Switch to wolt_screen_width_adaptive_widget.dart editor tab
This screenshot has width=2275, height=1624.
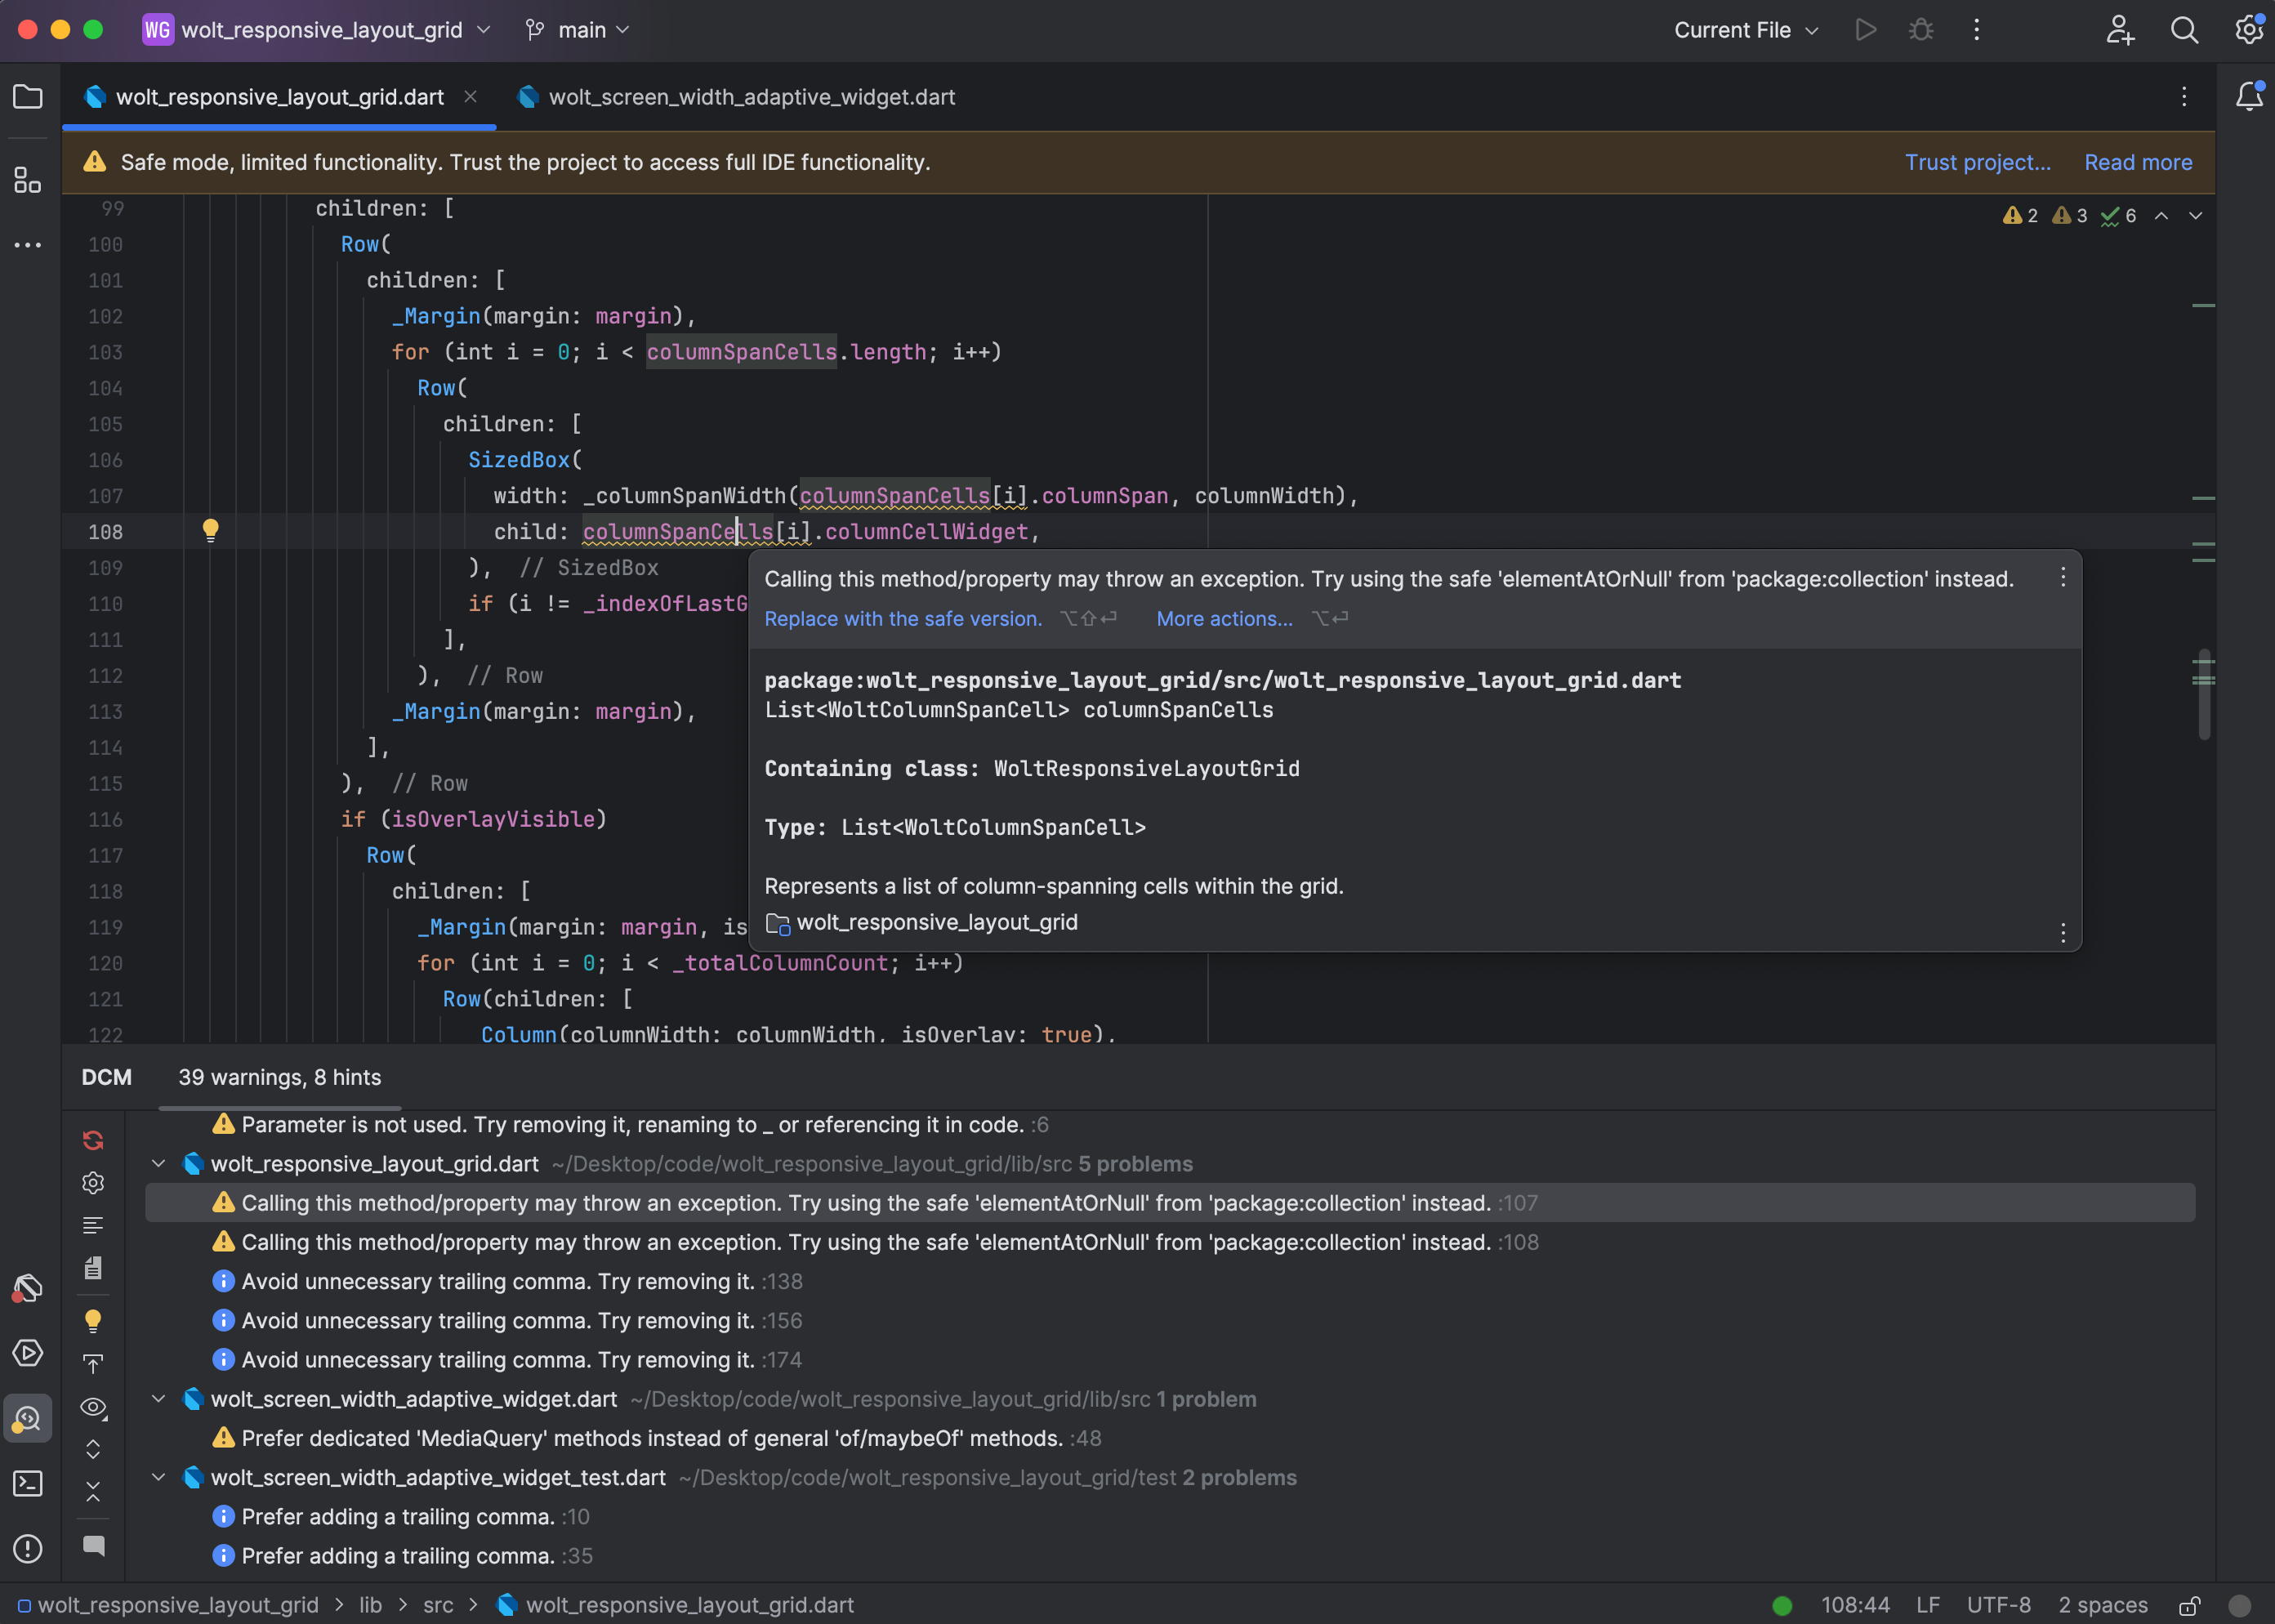tap(736, 97)
